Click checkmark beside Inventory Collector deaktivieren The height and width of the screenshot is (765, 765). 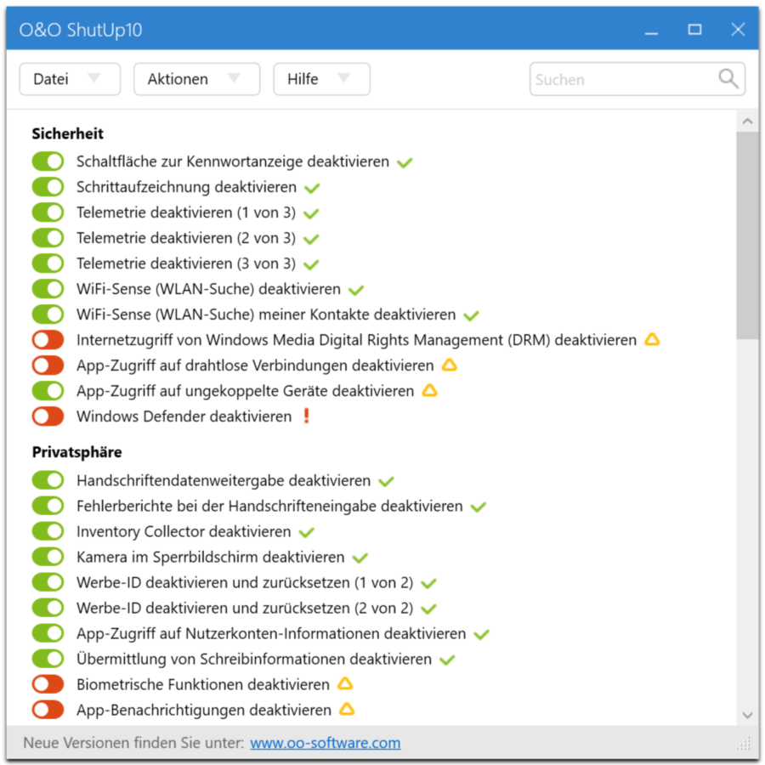point(306,532)
